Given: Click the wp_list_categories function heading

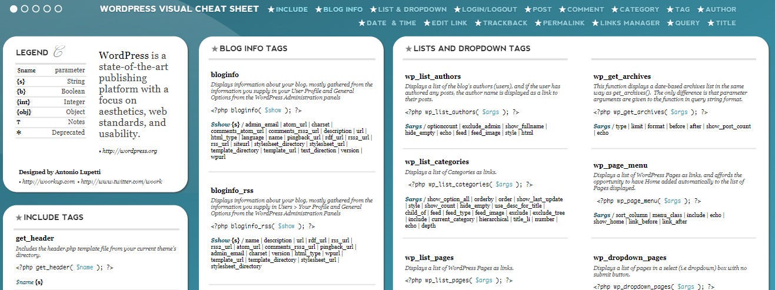Looking at the screenshot, I should (437, 162).
